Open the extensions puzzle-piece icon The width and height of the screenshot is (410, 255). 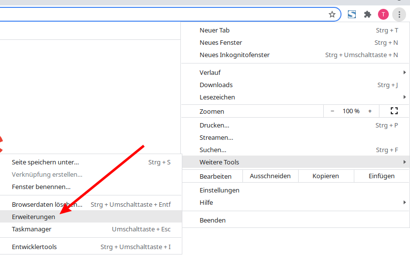367,14
